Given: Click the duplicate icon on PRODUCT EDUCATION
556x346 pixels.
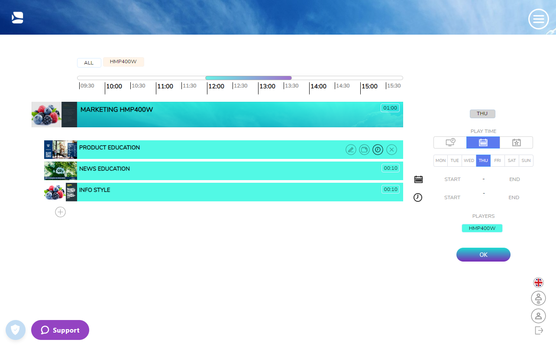Looking at the screenshot, I should (364, 149).
